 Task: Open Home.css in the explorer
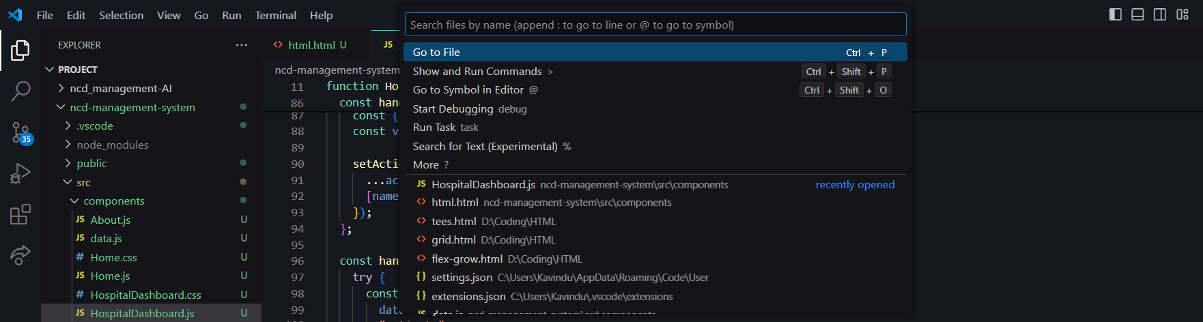(x=151, y=257)
